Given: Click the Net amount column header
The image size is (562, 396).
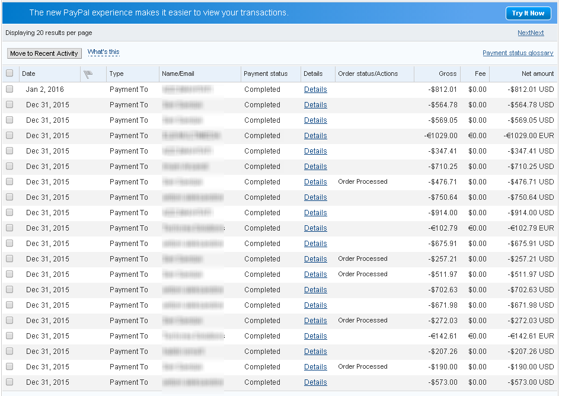Looking at the screenshot, I should click(537, 74).
